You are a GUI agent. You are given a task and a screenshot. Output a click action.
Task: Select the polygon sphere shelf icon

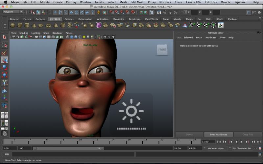pyautogui.click(x=12, y=25)
